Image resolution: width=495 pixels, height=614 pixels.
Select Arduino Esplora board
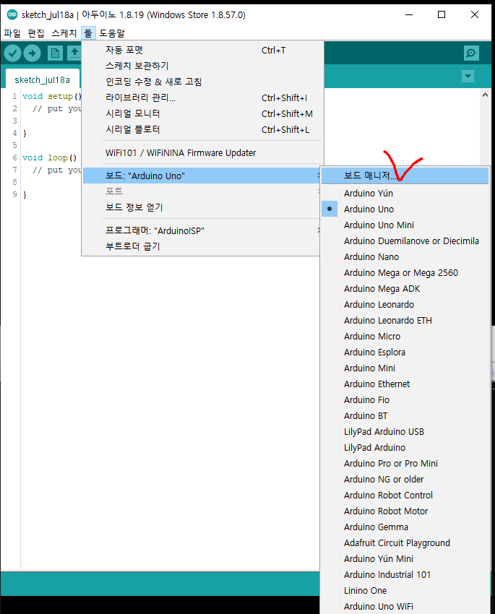coord(405,352)
